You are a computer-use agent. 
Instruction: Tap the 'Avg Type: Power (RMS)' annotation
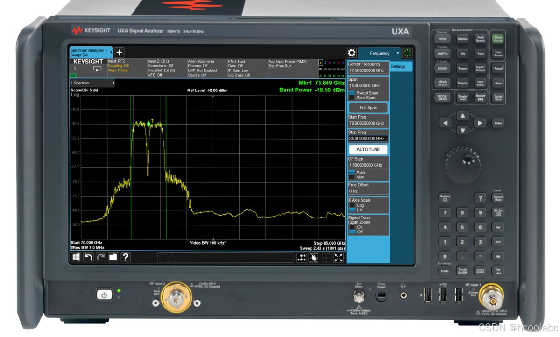click(x=288, y=62)
